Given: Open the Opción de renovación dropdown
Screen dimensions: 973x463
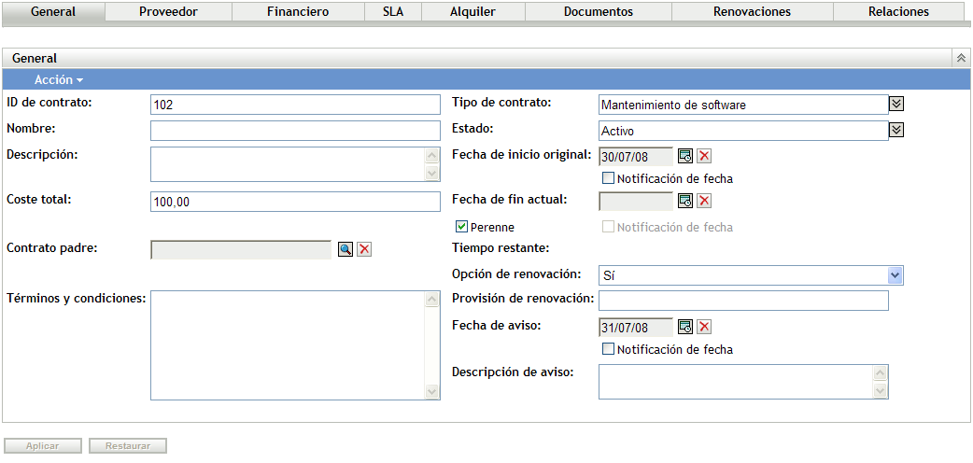Looking at the screenshot, I should pyautogui.click(x=895, y=275).
